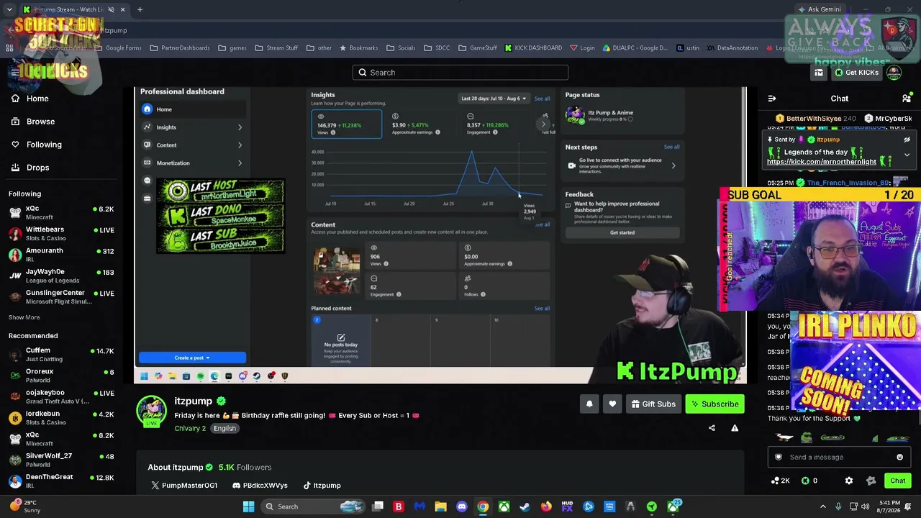Image resolution: width=921 pixels, height=518 pixels.
Task: Click the Kick search box
Action: click(x=460, y=73)
